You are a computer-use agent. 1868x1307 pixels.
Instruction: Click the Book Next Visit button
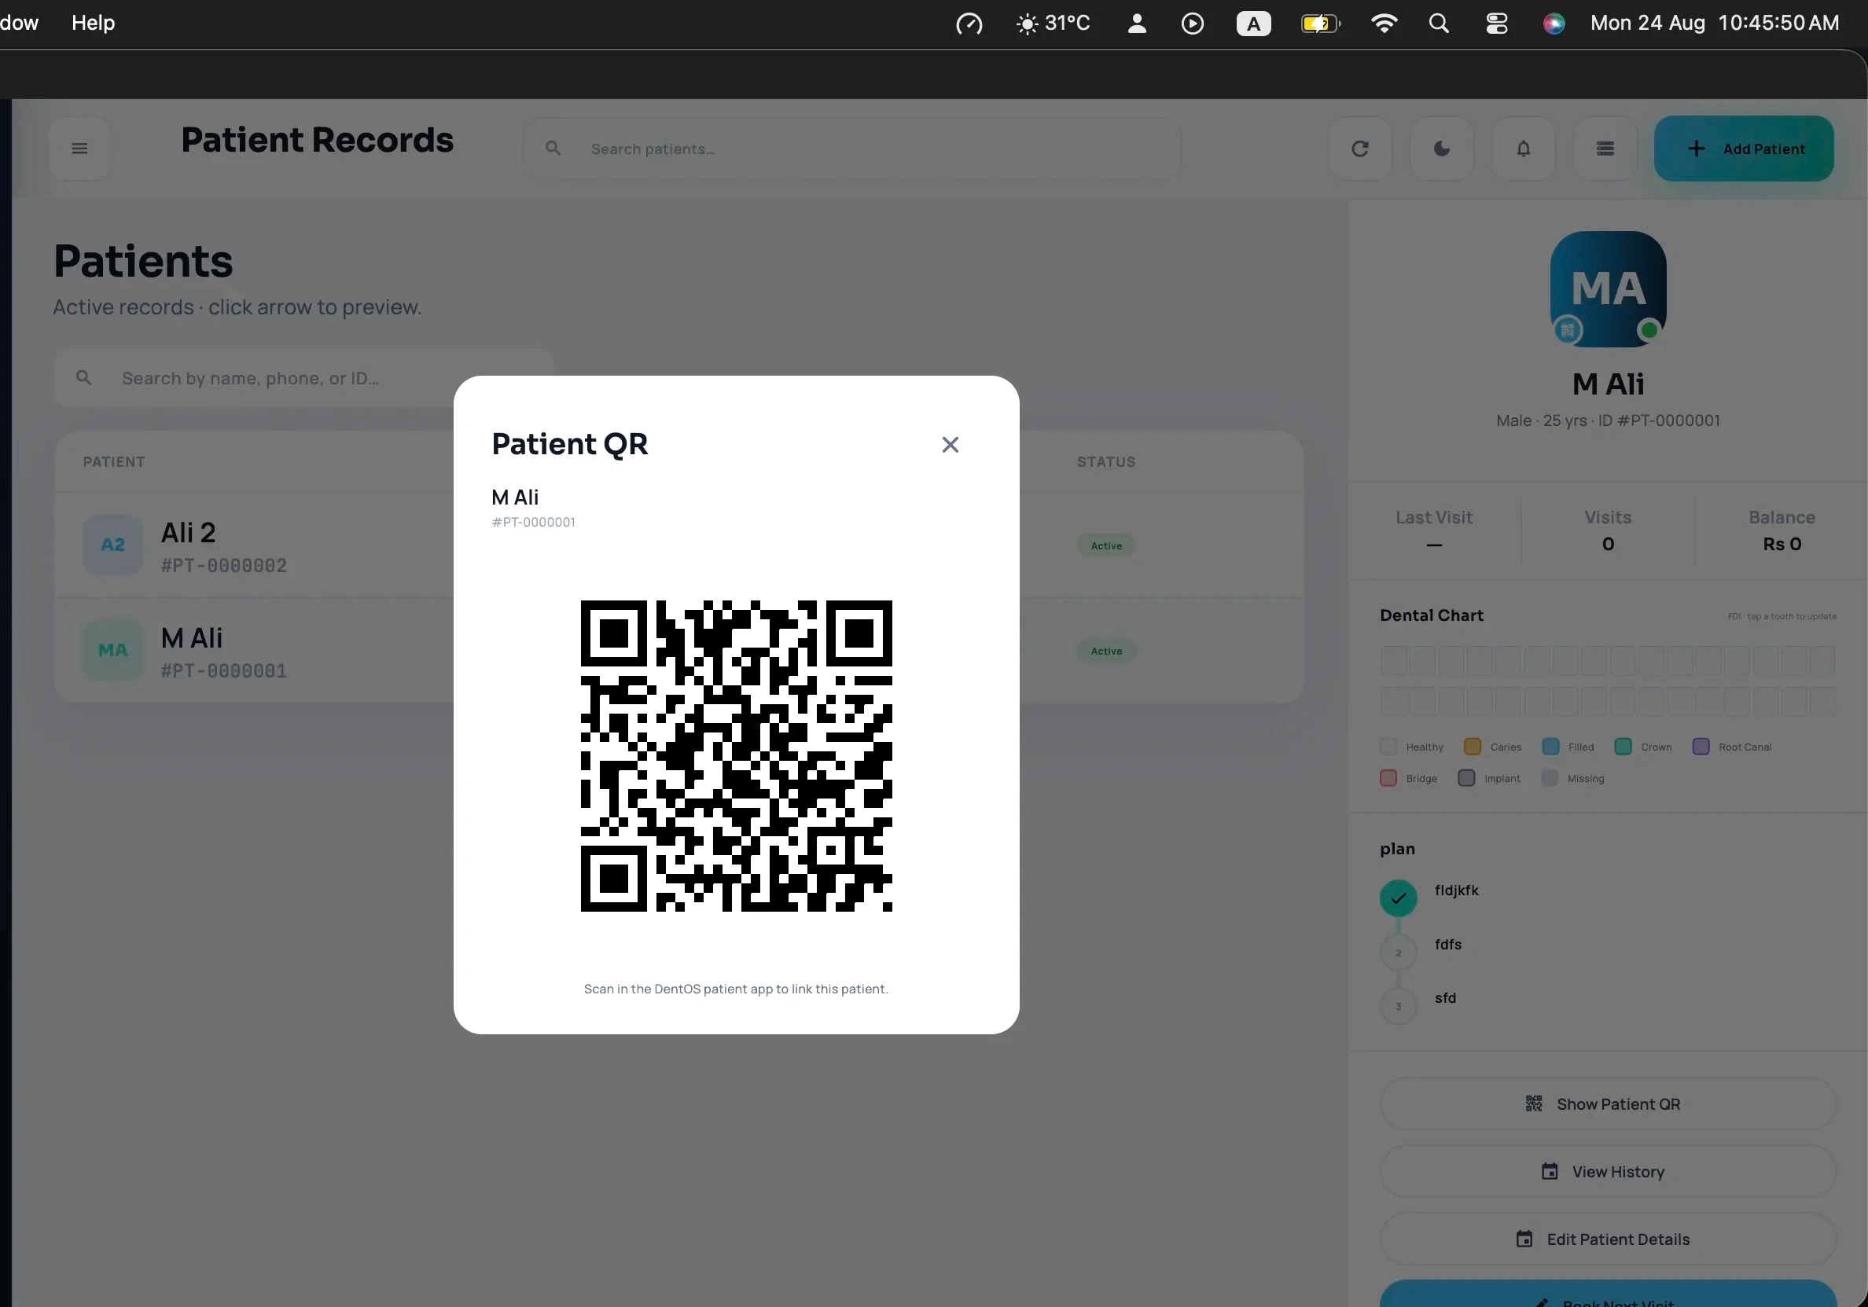click(1608, 1294)
